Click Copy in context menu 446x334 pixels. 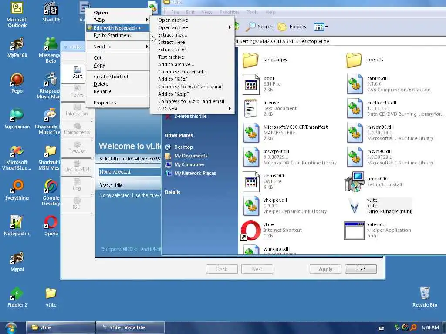118,65
